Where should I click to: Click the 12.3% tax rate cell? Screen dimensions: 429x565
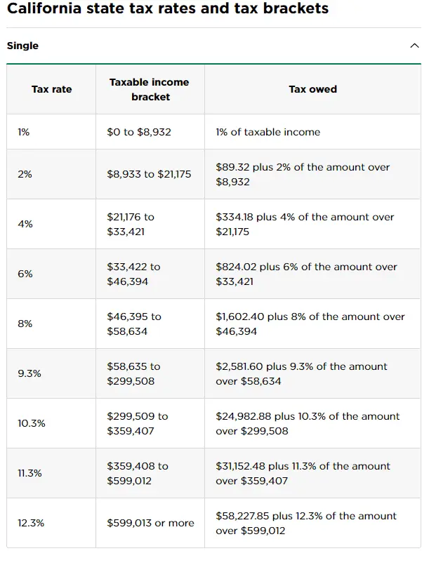pos(29,523)
